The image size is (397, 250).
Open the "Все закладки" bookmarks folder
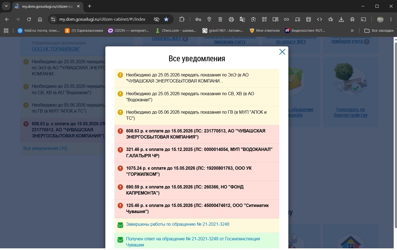coord(379,31)
